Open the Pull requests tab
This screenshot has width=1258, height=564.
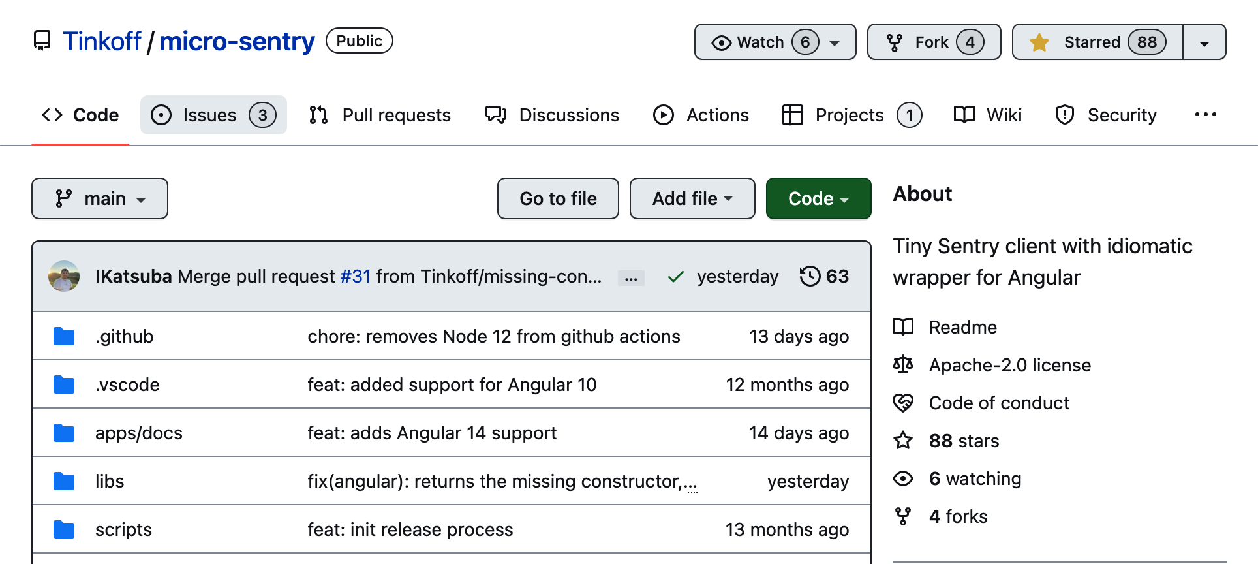click(x=380, y=115)
